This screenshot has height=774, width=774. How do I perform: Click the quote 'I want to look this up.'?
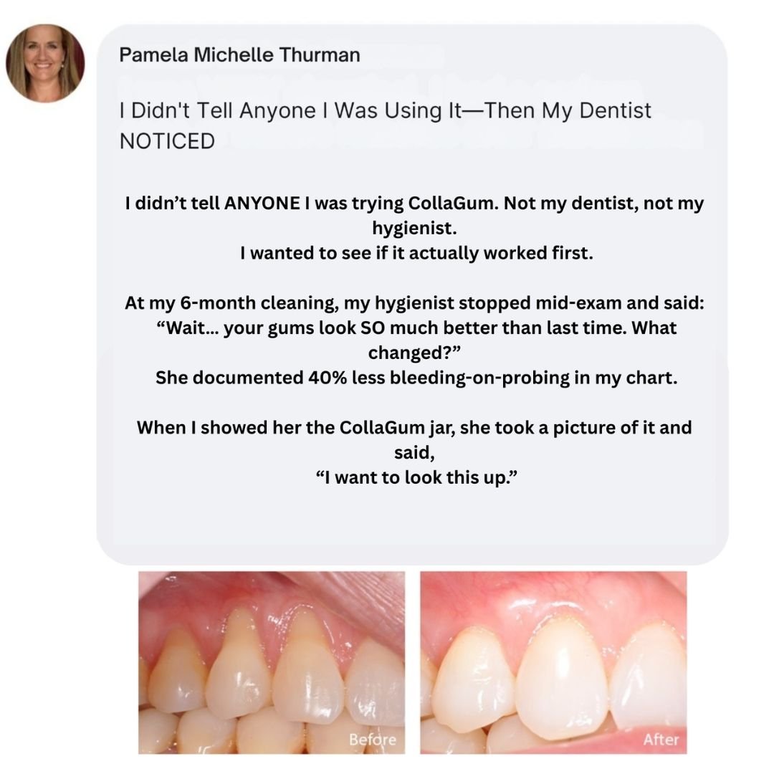(x=416, y=477)
